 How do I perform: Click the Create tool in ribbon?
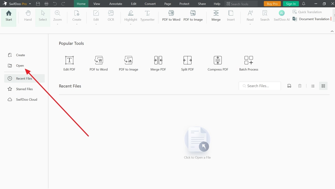77,16
